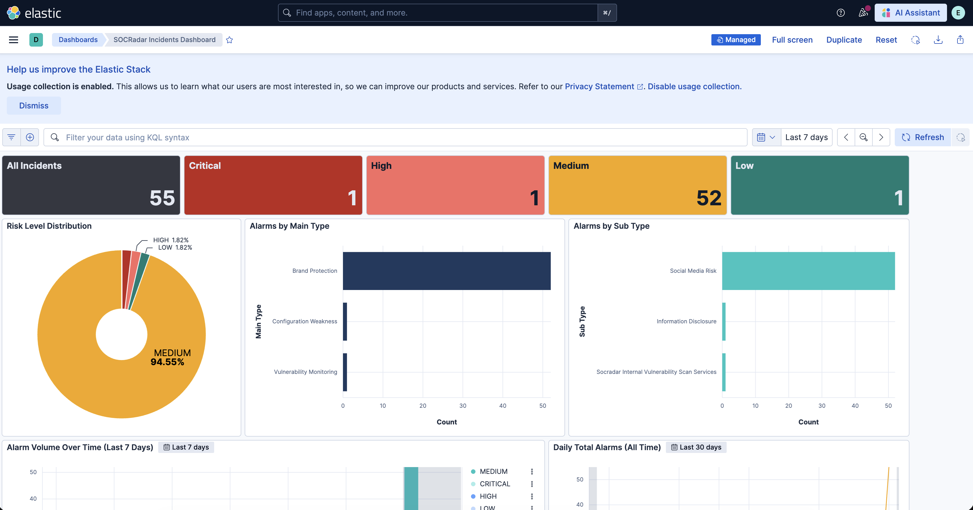Refresh the dashboard data
The width and height of the screenshot is (973, 510).
tap(923, 138)
